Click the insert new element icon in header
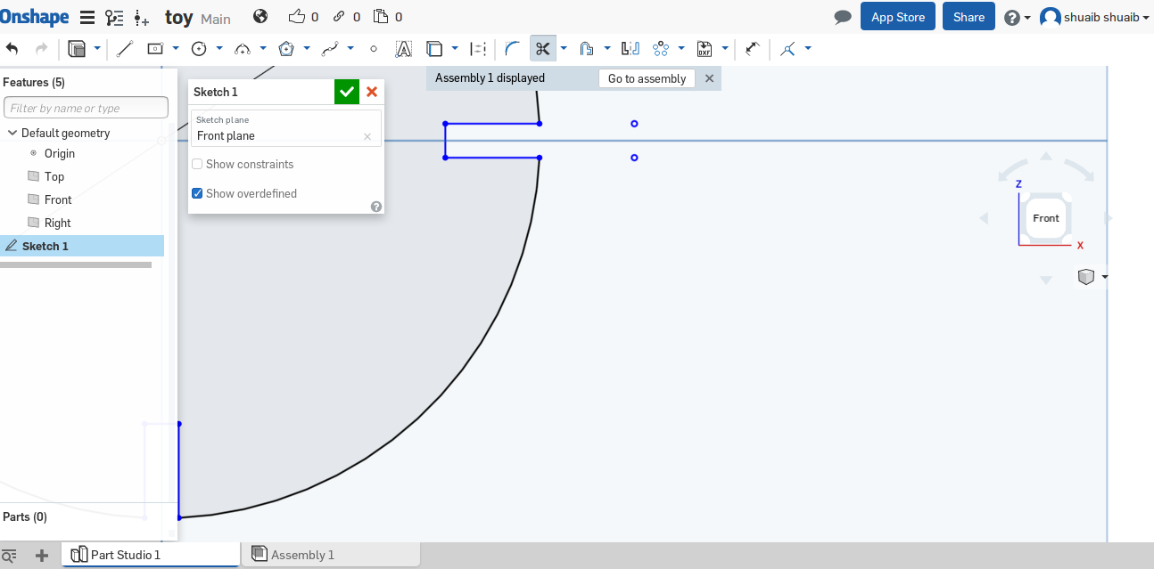This screenshot has width=1154, height=569. (x=142, y=17)
